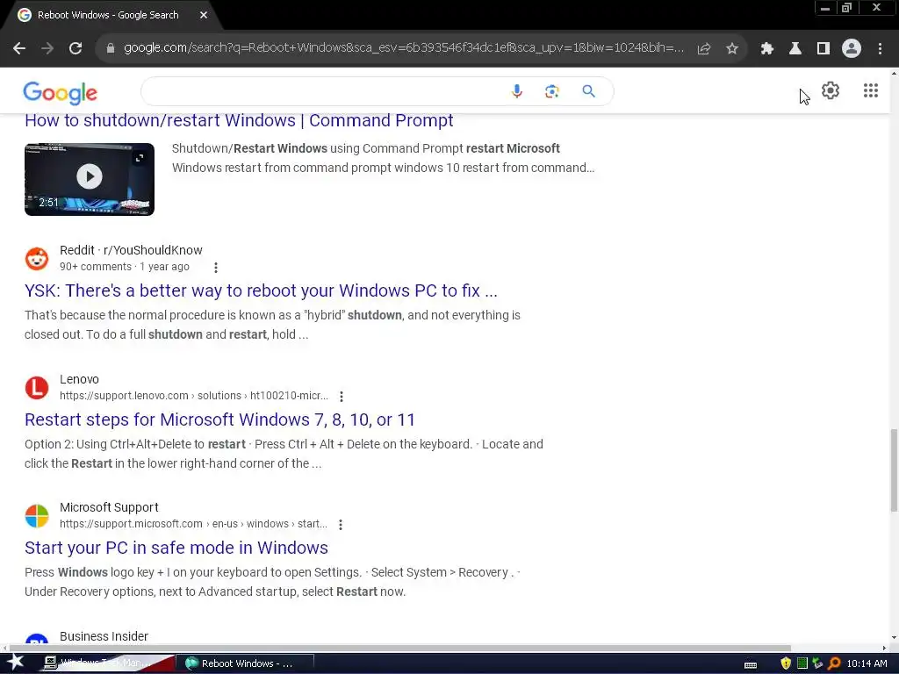This screenshot has width=899, height=674.
Task: Share this page icon in address bar
Action: click(x=704, y=49)
